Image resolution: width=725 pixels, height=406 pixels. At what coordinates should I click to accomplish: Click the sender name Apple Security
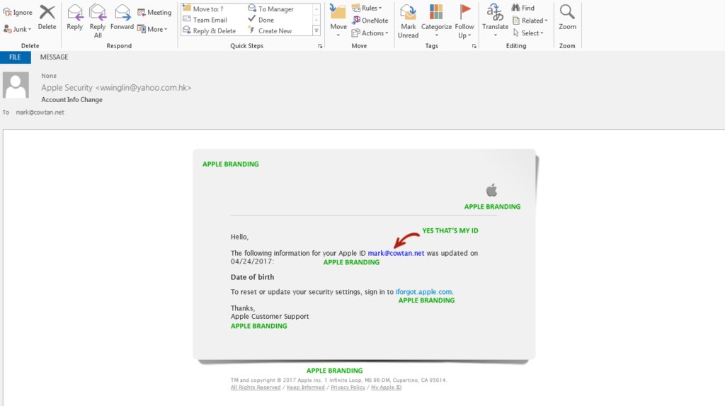[67, 87]
